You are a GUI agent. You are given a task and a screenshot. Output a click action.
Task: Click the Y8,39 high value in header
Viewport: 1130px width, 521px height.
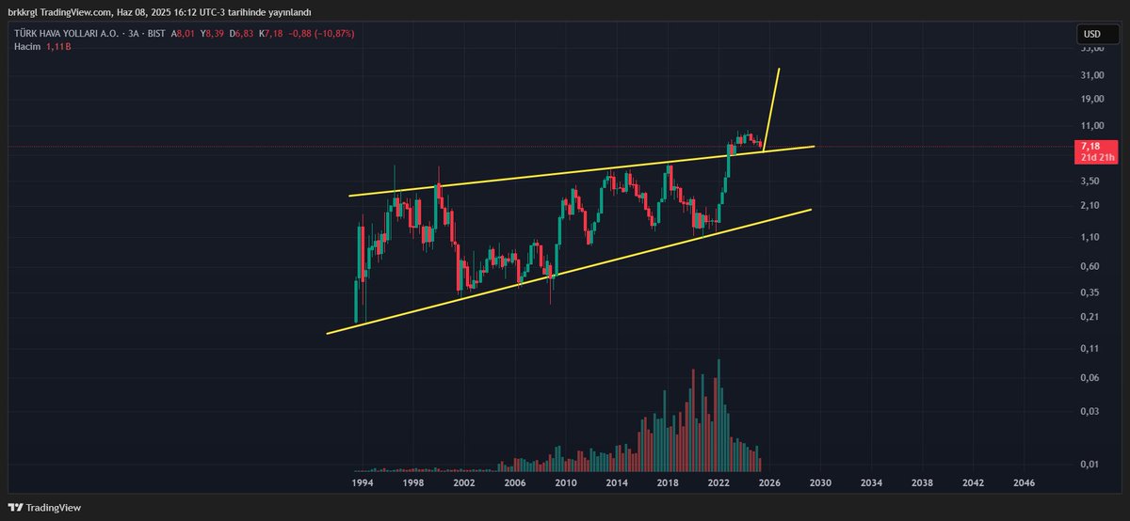tap(214, 34)
